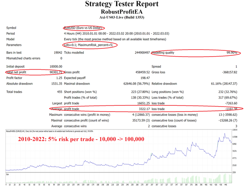The width and height of the screenshot is (248, 186).
Task: Click the Absolute drawdown value 1531.35
Action: pyautogui.click(x=57, y=84)
